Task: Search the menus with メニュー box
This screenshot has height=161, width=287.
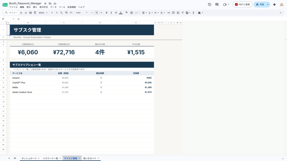Action: coord(11,13)
